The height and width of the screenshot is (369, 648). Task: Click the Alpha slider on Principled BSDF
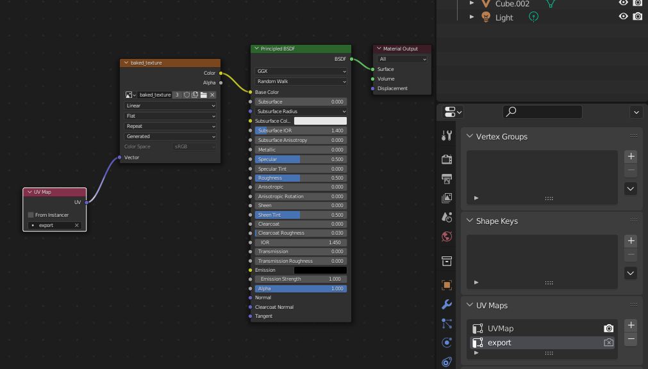tap(301, 288)
